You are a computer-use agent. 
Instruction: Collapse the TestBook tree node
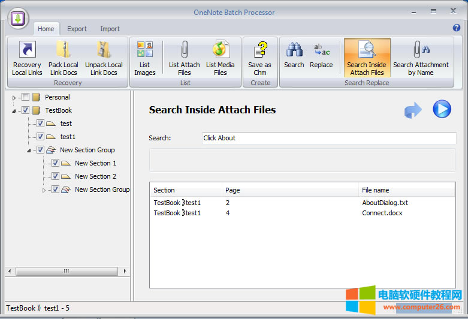14,111
